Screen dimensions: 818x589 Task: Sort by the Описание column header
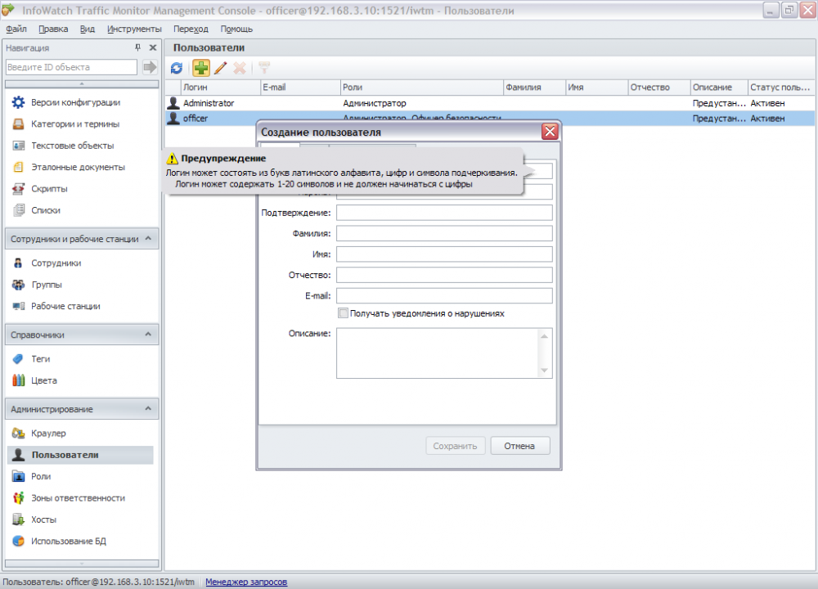click(719, 88)
